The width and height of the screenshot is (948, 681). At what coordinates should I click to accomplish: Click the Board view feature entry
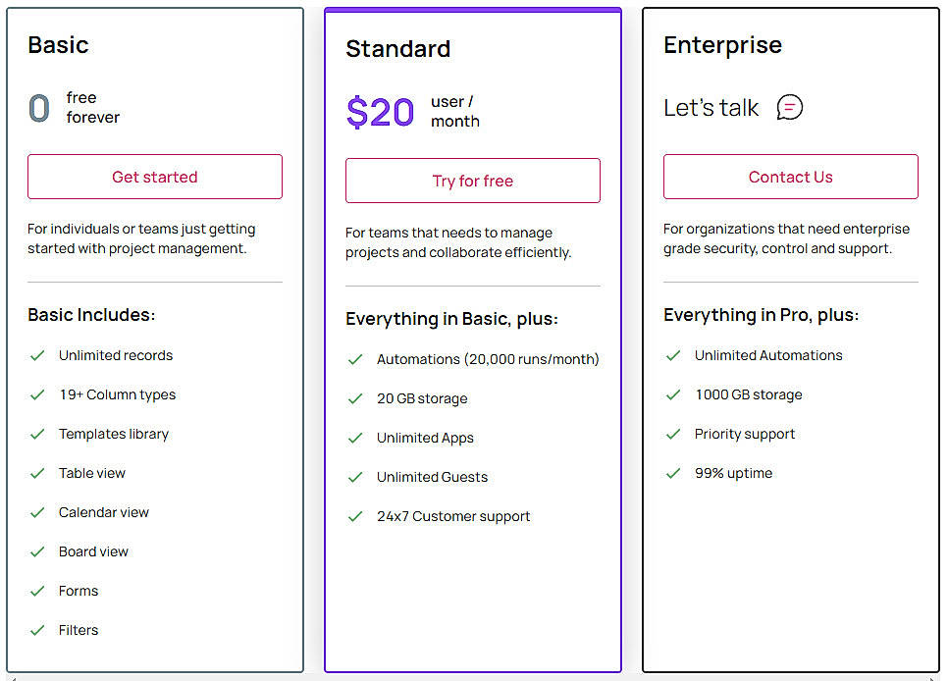click(x=93, y=551)
